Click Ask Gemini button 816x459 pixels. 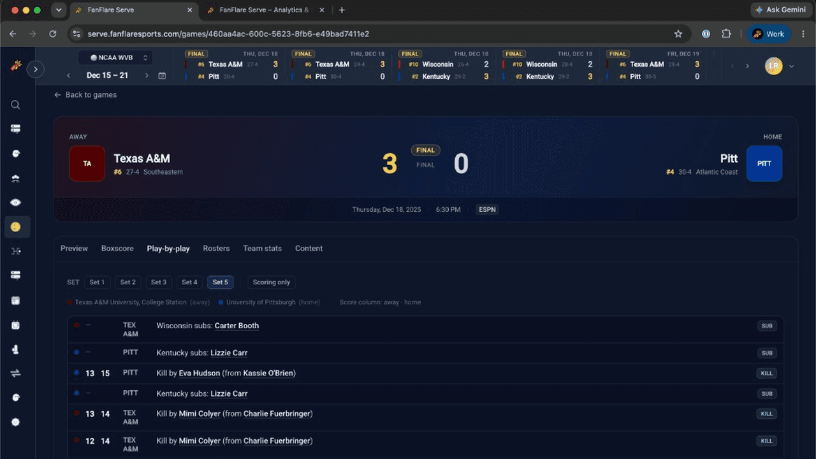[x=782, y=10]
